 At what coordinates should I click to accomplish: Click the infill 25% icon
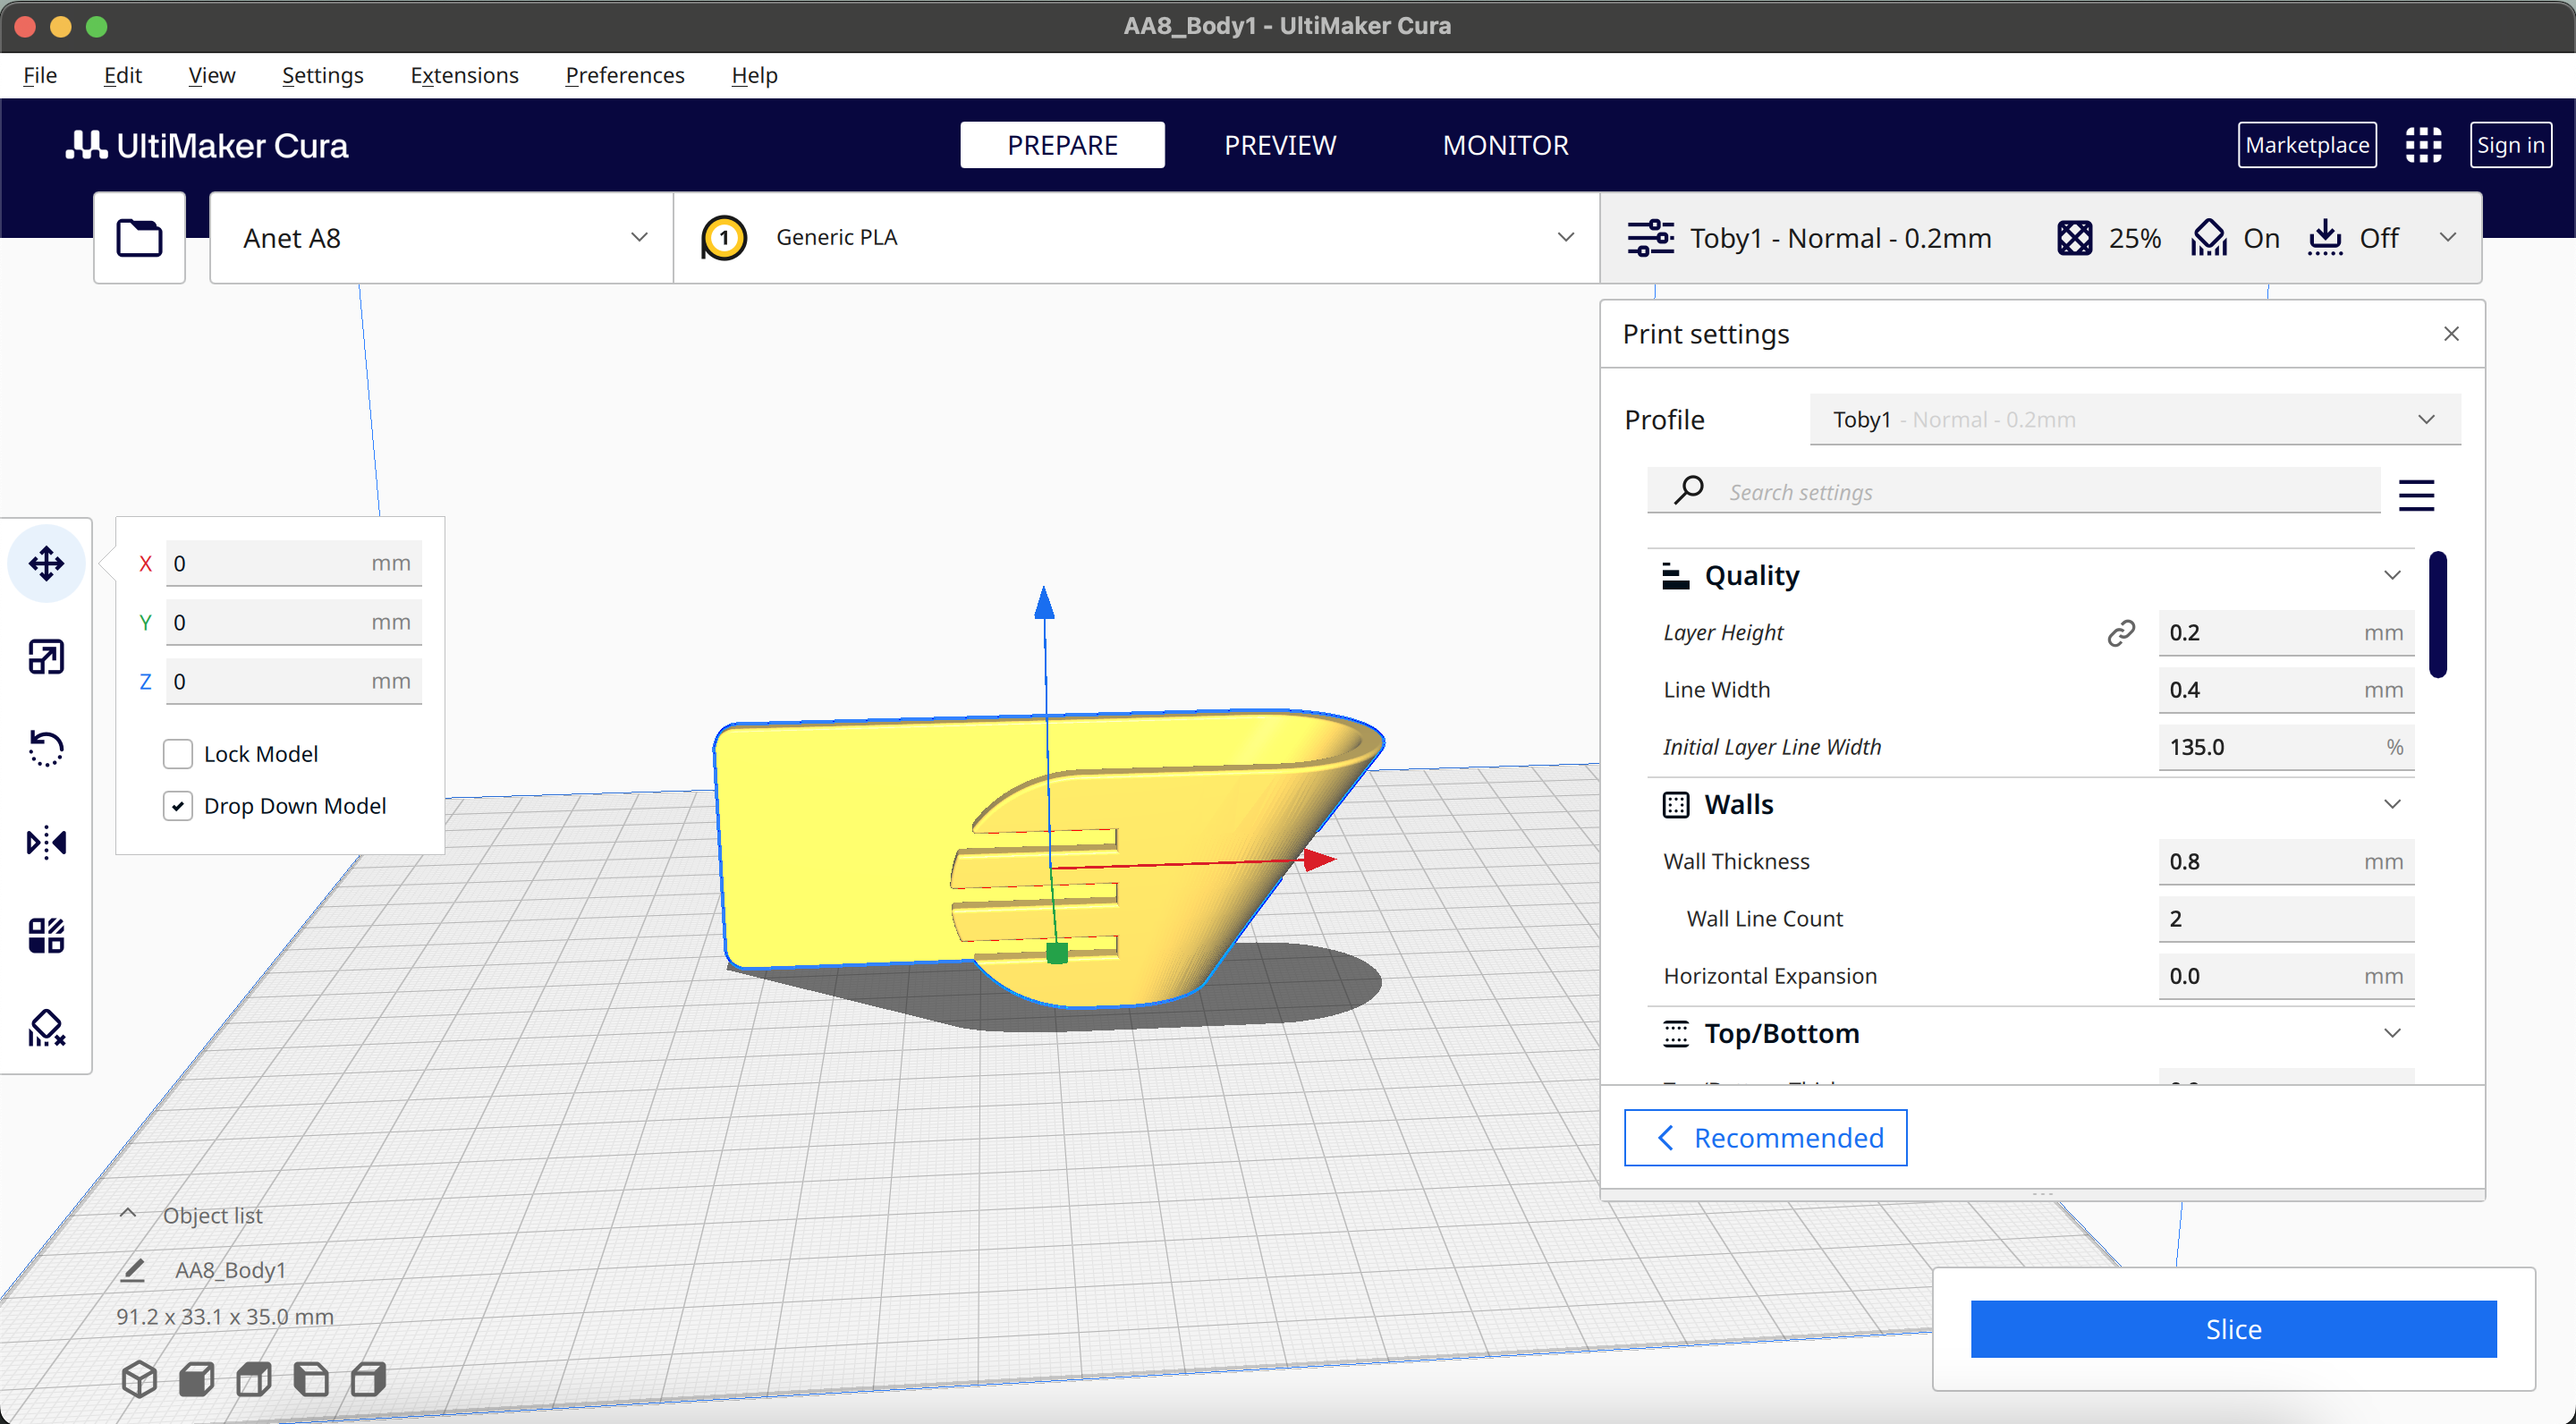[2074, 238]
